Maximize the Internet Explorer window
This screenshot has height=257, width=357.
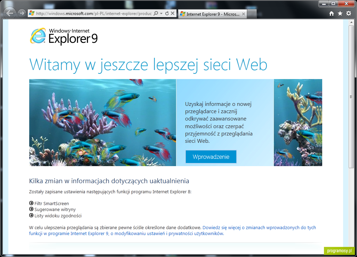pyautogui.click(x=333, y=3)
